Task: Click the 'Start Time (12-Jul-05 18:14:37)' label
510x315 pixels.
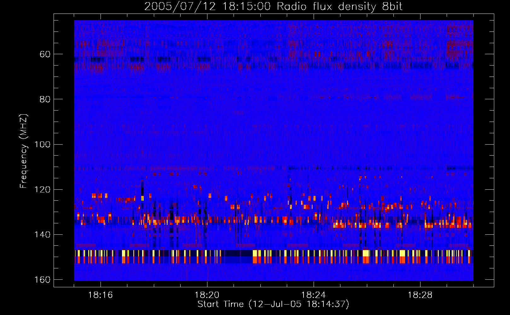Action: [x=273, y=304]
